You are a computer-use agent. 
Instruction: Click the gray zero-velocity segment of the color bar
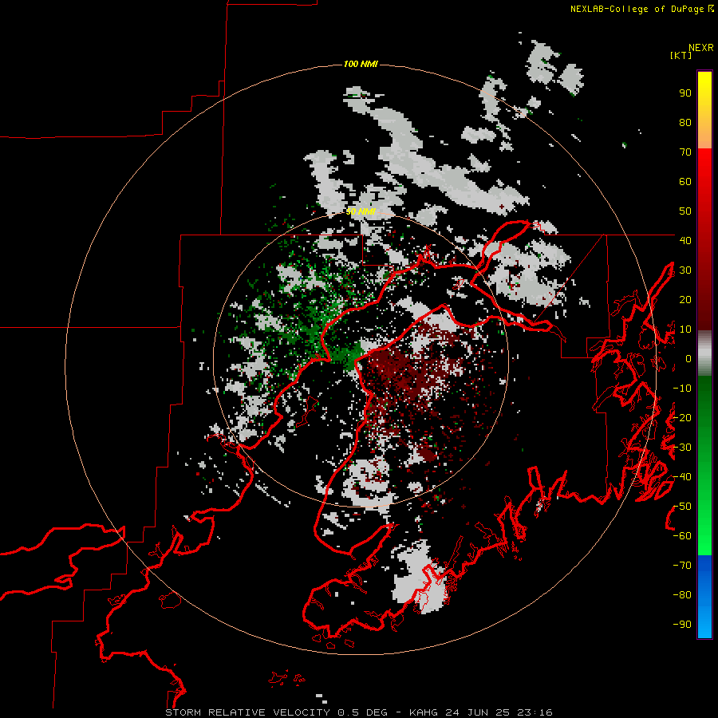pos(704,353)
